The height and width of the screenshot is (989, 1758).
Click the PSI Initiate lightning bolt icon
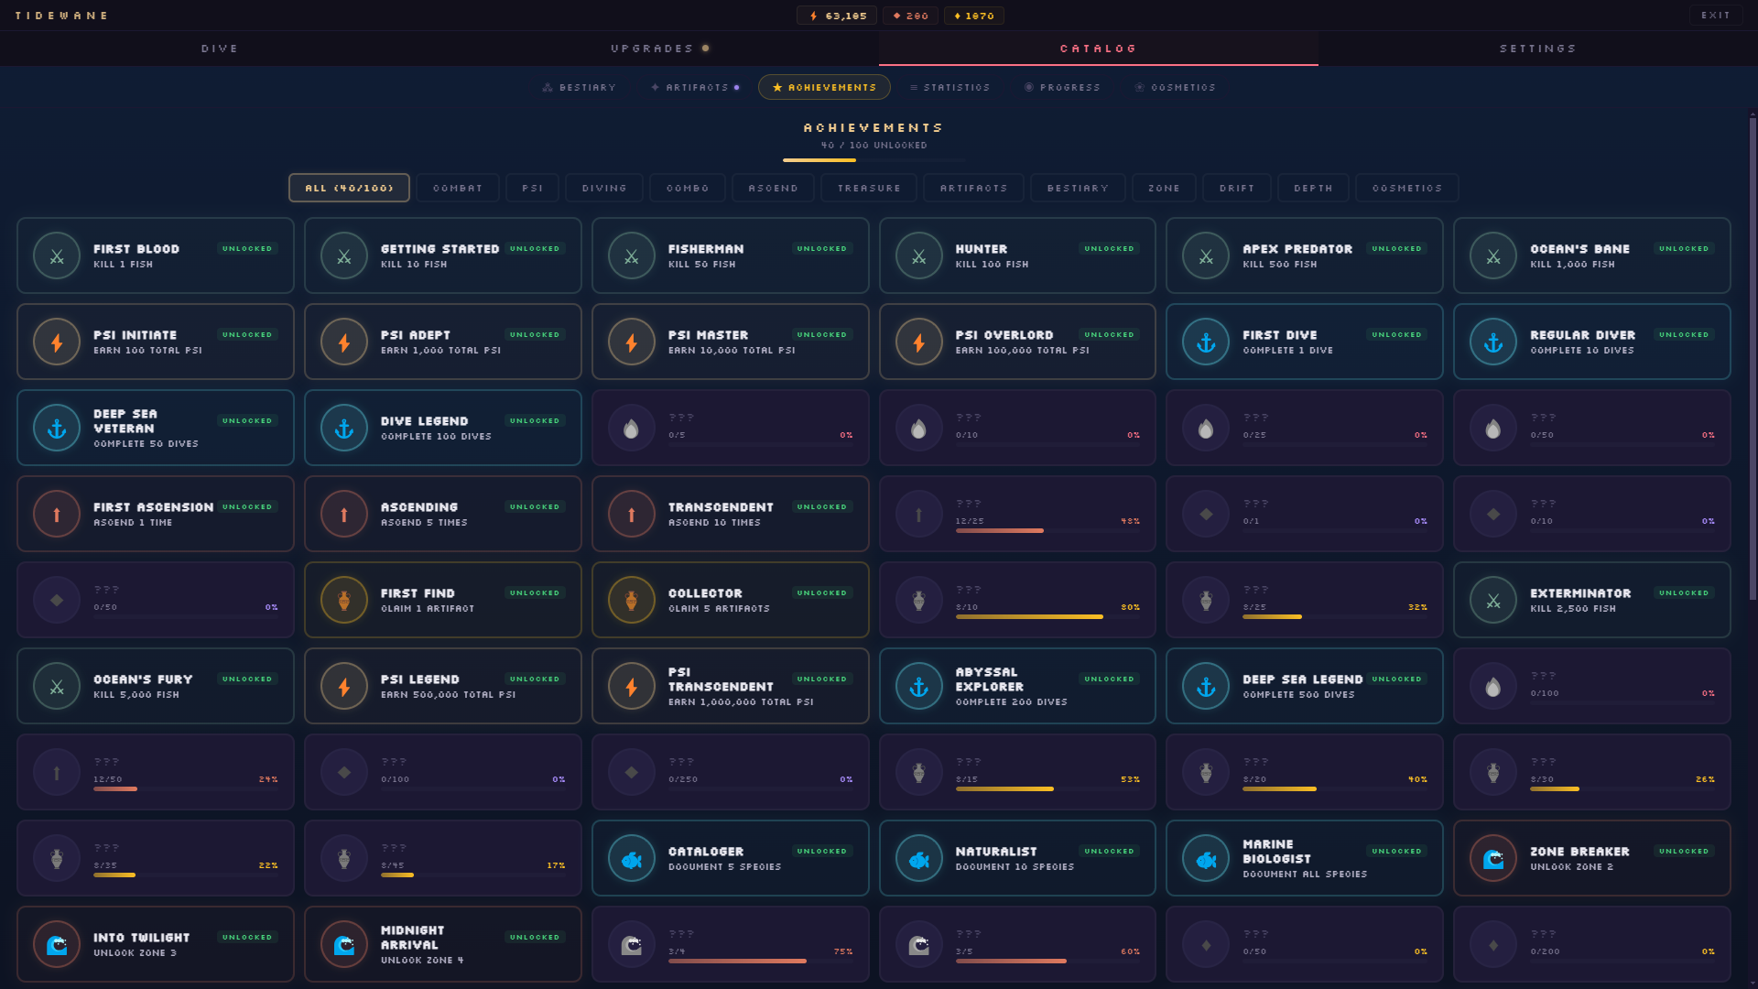point(57,342)
